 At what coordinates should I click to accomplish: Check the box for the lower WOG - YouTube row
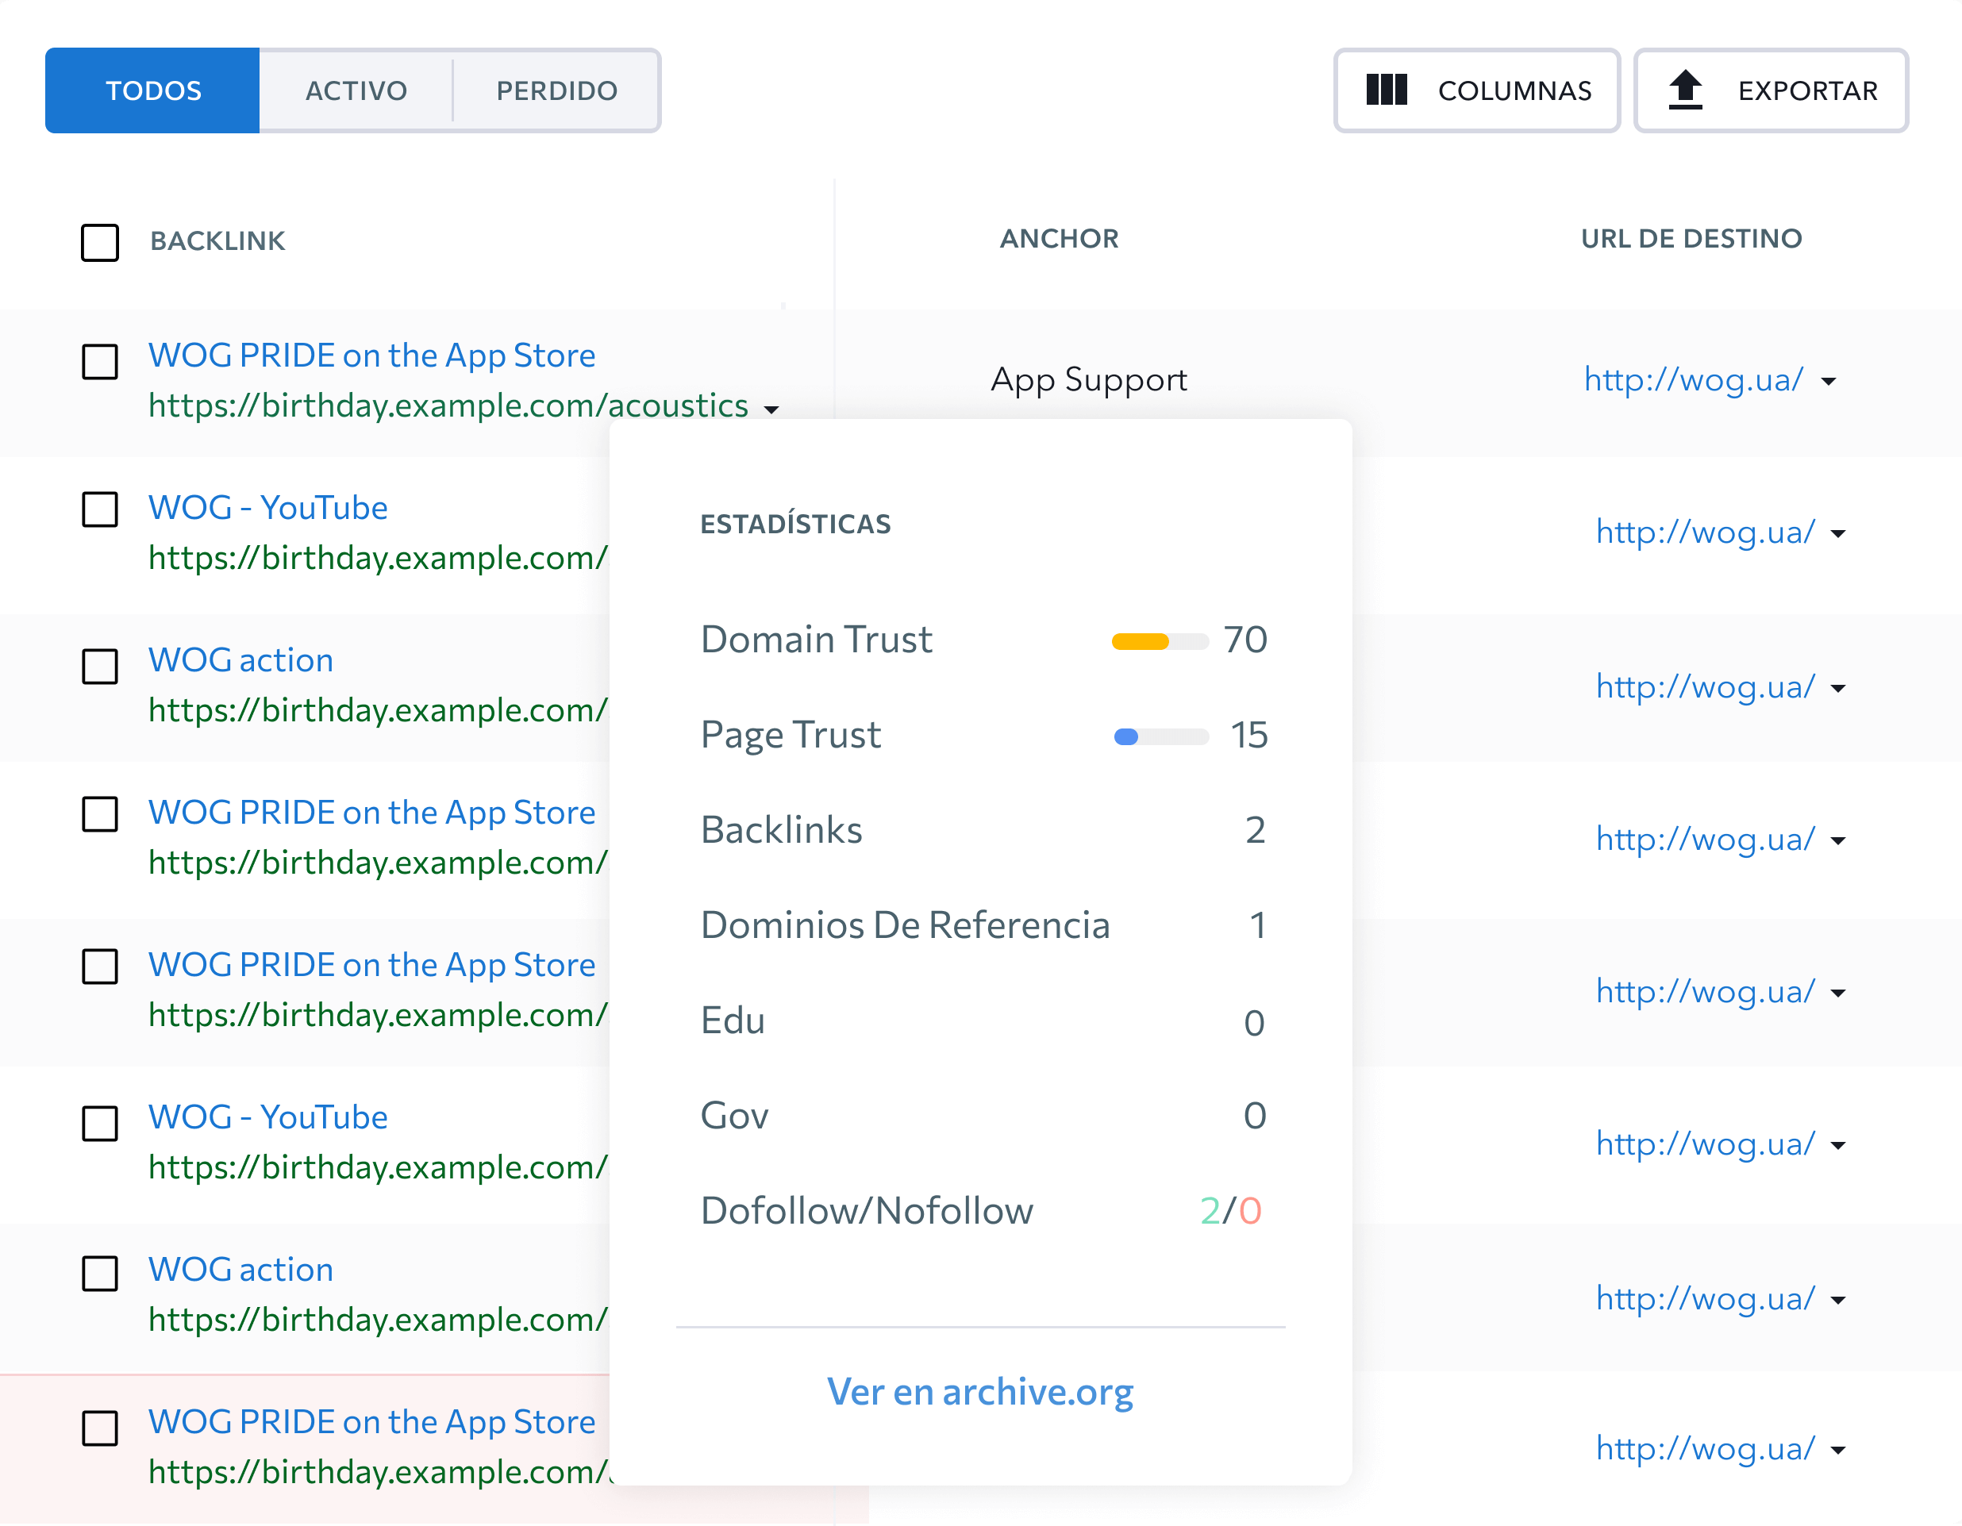tap(100, 1123)
